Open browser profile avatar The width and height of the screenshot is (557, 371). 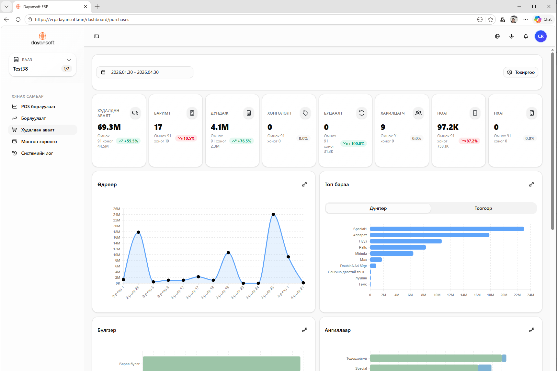tap(514, 19)
